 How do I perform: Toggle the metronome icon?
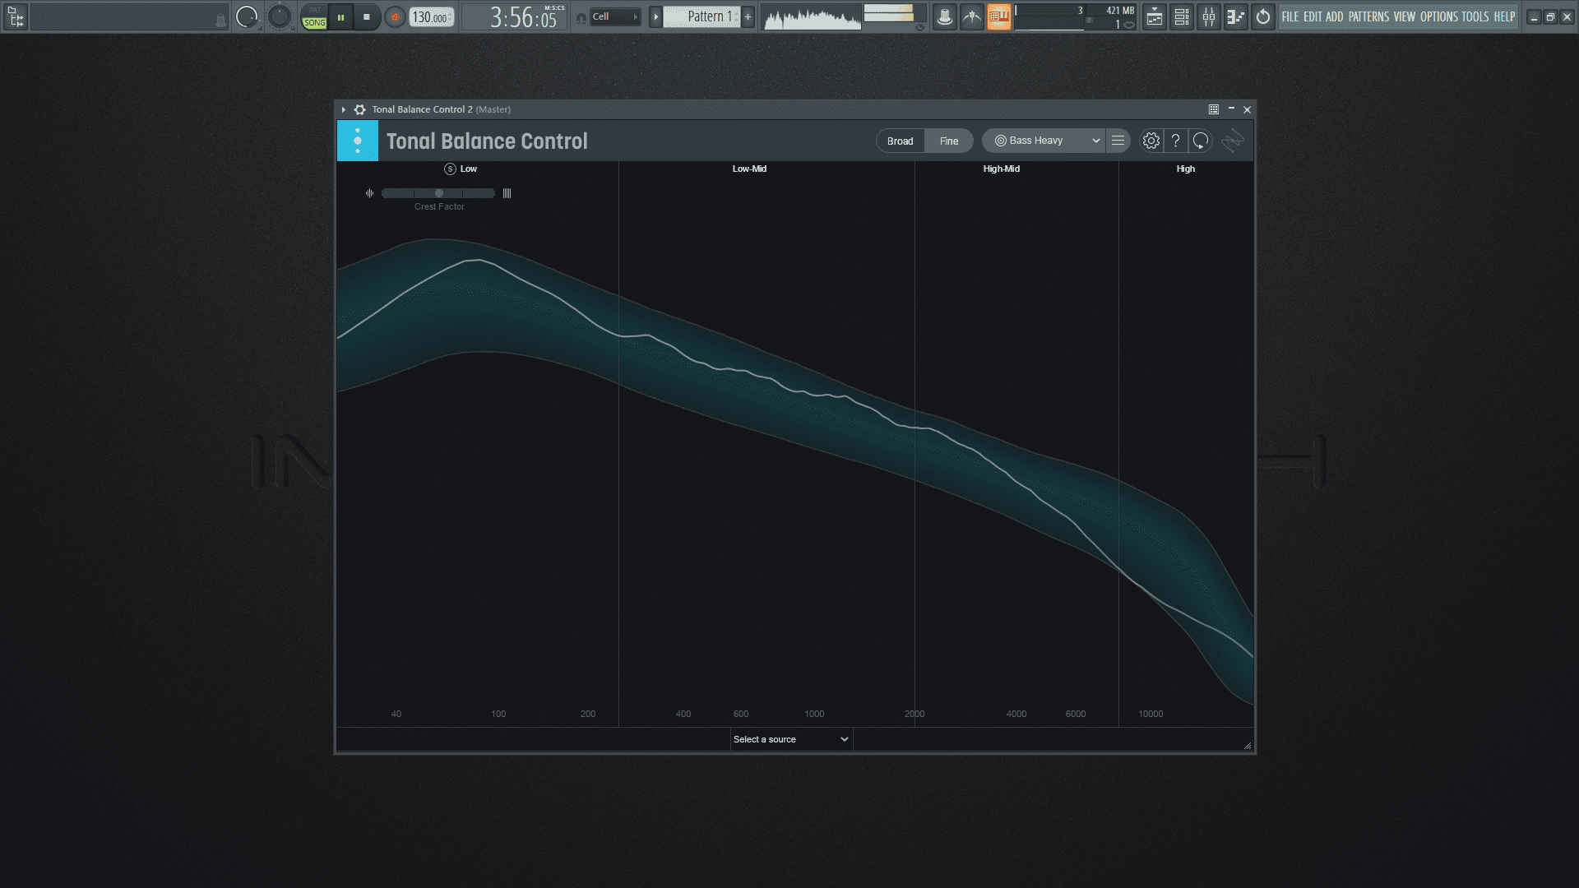pyautogui.click(x=945, y=16)
